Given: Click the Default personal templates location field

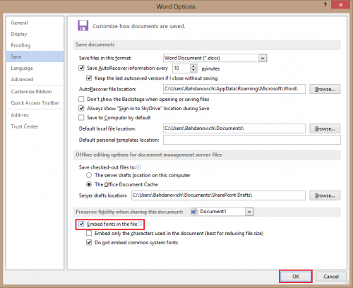Looking at the screenshot, I should [252, 140].
